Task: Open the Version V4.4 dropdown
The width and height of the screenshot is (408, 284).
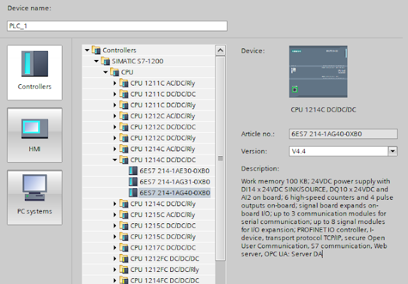Action: [393, 151]
